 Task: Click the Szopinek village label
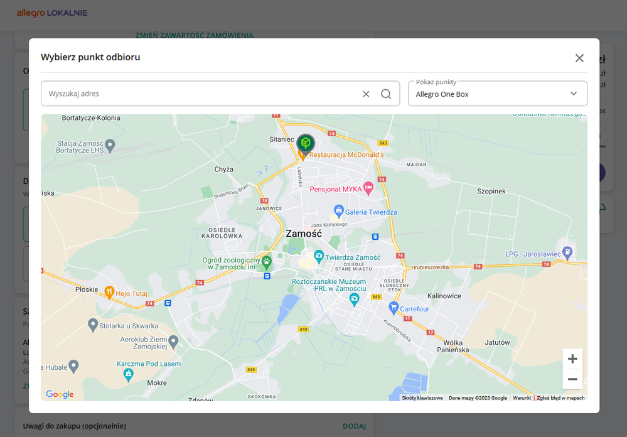[491, 192]
